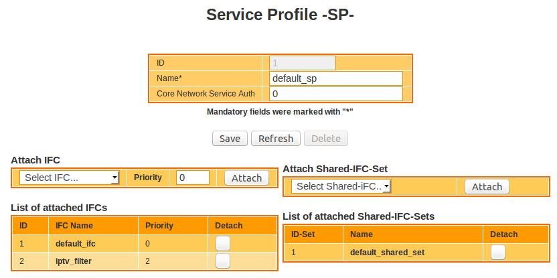Click the IFC Name column header

point(74,225)
